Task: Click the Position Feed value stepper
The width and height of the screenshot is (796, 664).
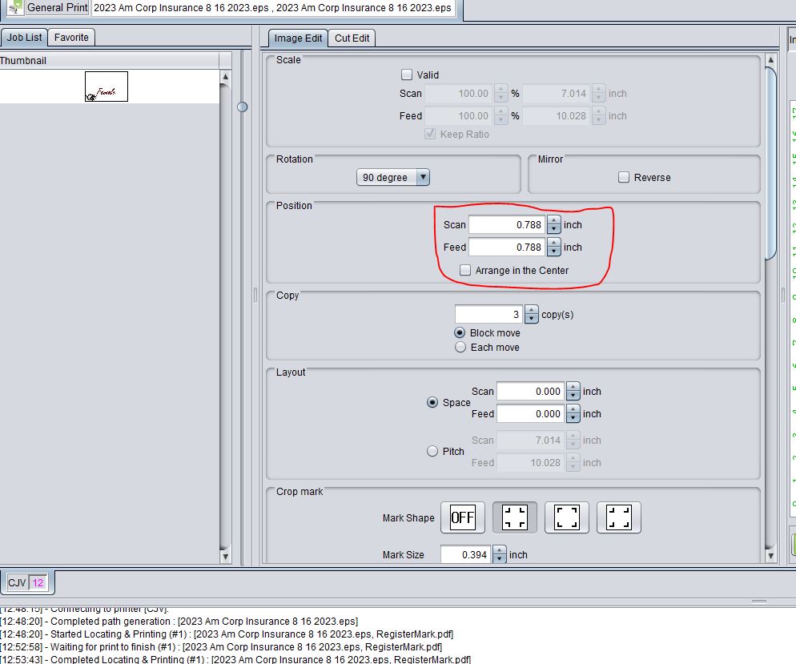Action: pyautogui.click(x=554, y=247)
